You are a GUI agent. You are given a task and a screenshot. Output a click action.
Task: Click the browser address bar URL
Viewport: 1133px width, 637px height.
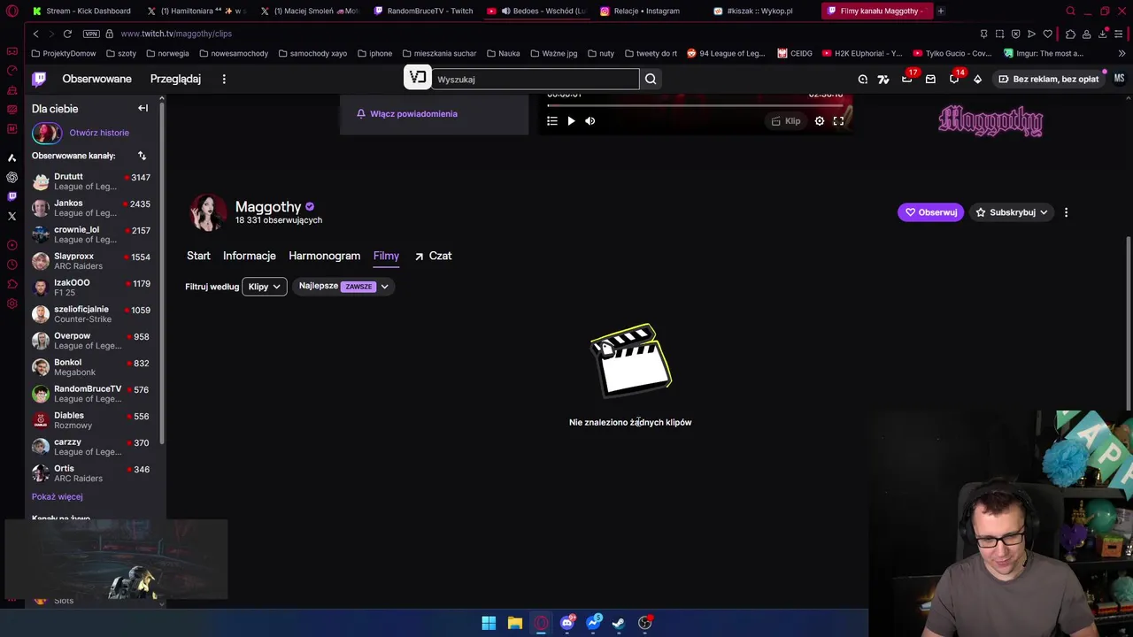tap(176, 34)
